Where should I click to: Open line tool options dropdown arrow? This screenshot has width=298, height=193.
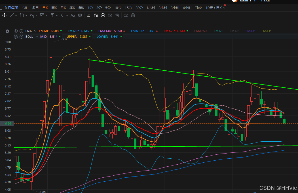click(16, 15)
